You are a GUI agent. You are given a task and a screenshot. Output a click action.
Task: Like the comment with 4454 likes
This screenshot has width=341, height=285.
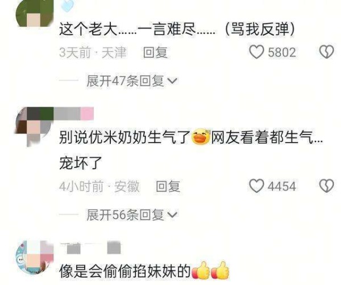click(x=256, y=186)
